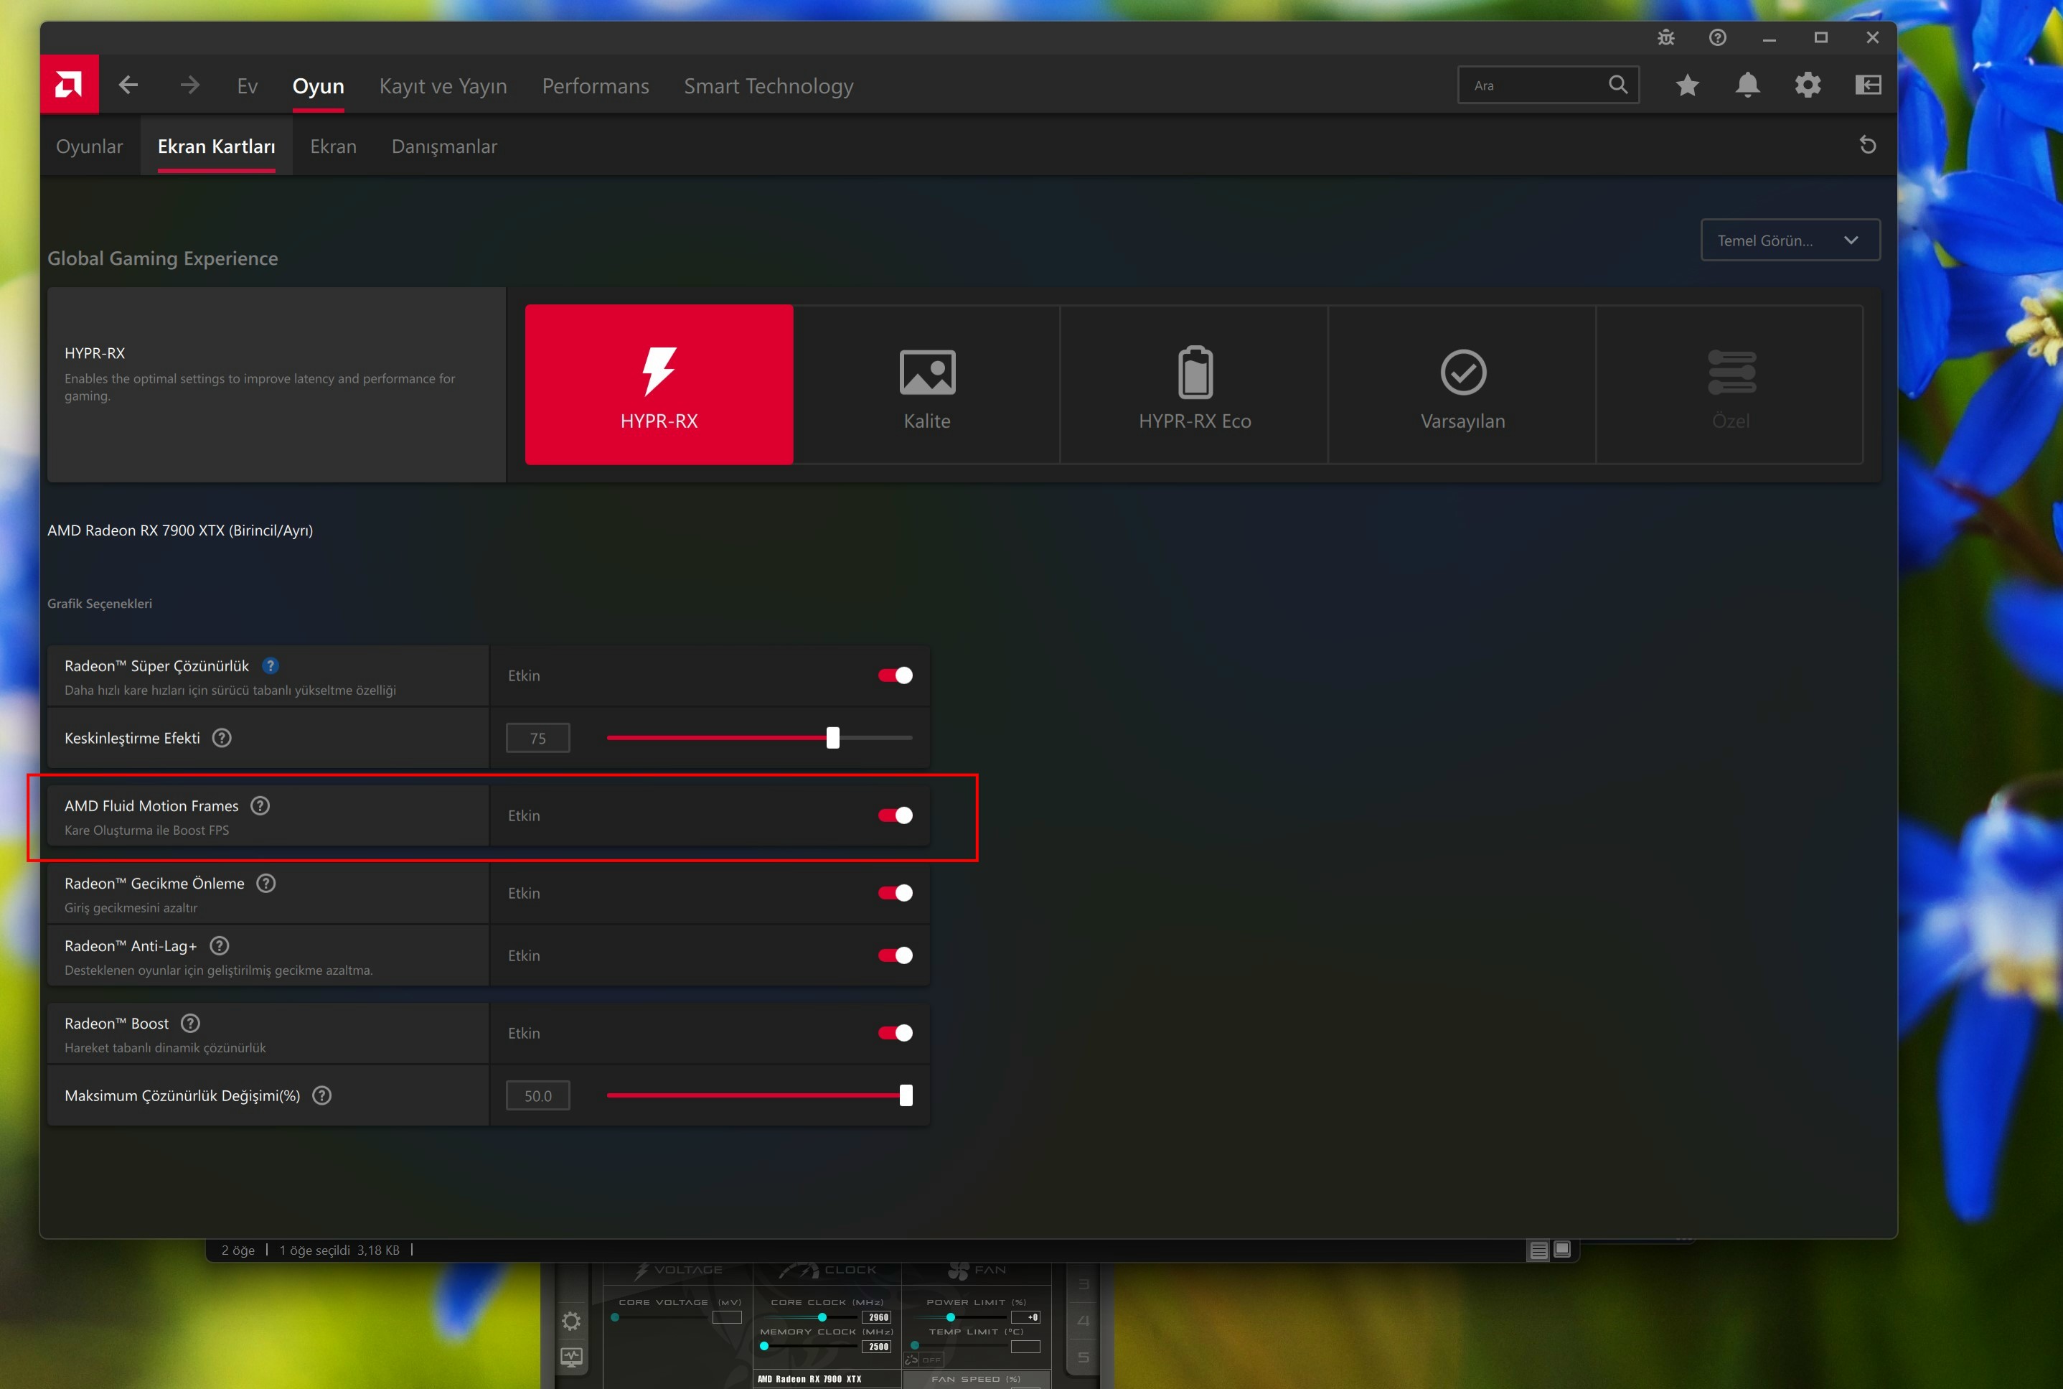Click Afterburner monitor graph icon

coord(571,1357)
